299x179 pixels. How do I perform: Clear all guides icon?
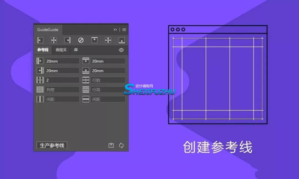(x=81, y=40)
